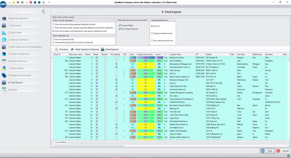Select 'Suppress selected records' radio option
Image resolution: width=291 pixels, height=158 pixels.
(x=152, y=33)
